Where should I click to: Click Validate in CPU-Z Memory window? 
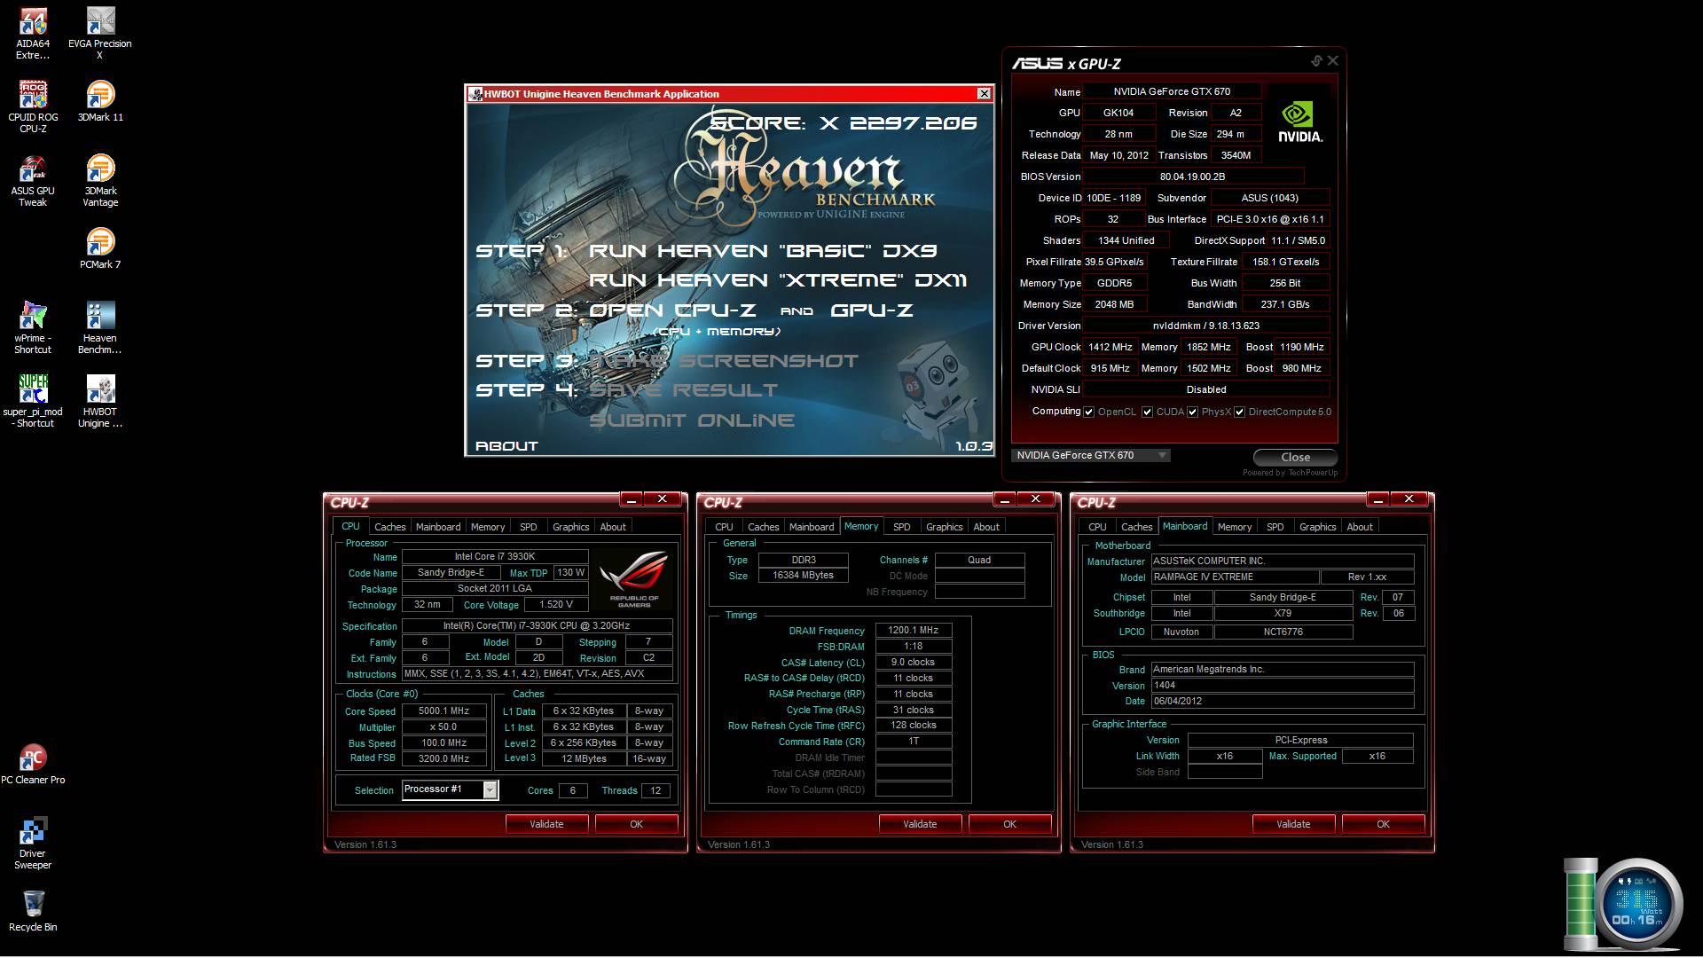pos(920,824)
